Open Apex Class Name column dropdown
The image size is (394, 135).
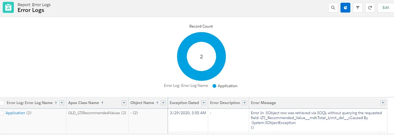tap(124, 103)
